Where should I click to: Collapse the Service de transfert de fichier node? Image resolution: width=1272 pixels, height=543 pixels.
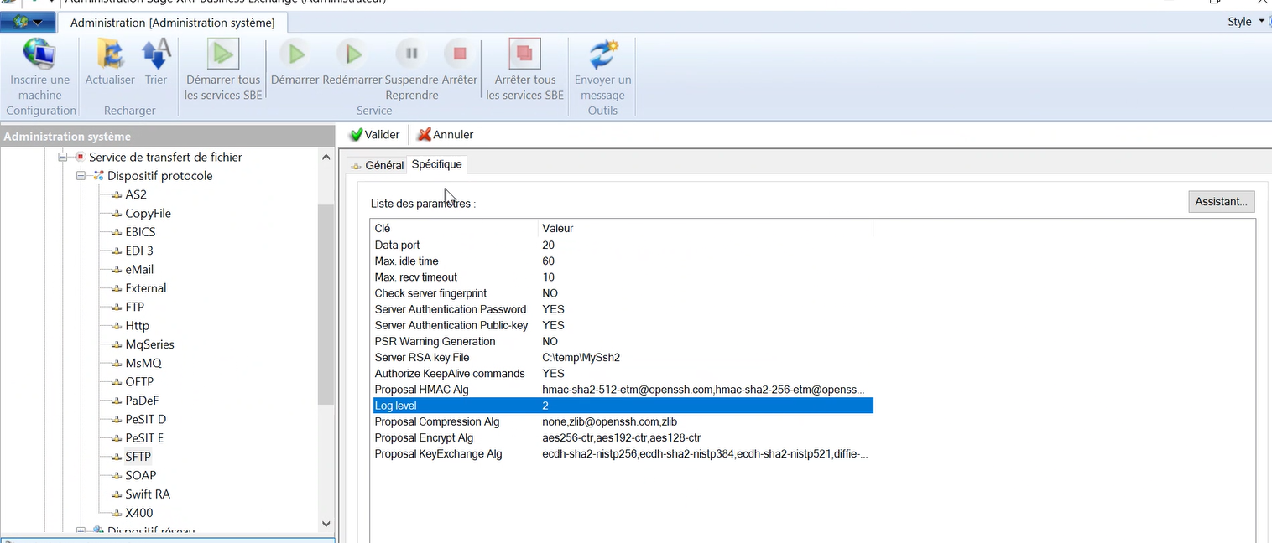pos(62,158)
